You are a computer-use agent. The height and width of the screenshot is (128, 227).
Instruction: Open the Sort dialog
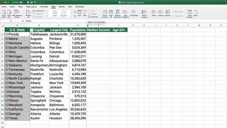point(79,13)
